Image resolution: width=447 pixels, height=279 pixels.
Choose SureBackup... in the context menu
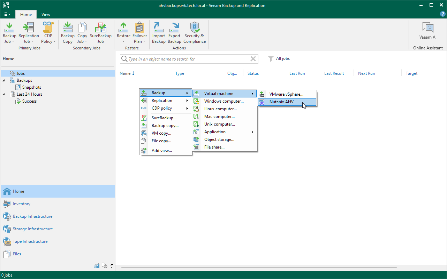tap(166, 118)
